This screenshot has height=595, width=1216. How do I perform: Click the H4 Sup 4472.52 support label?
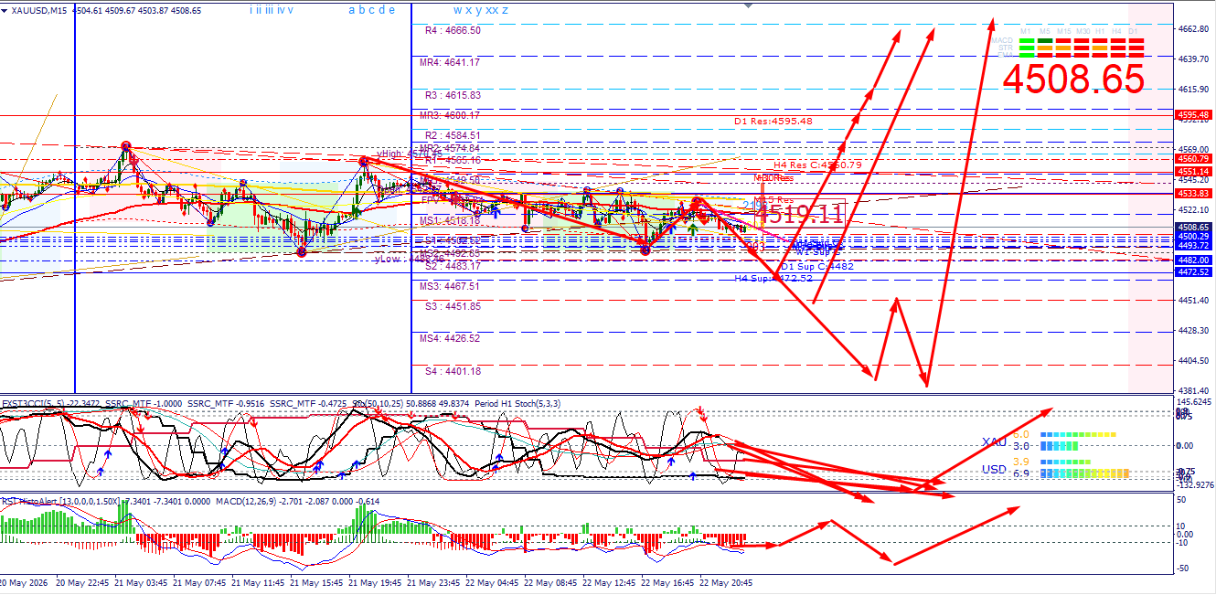pos(773,278)
